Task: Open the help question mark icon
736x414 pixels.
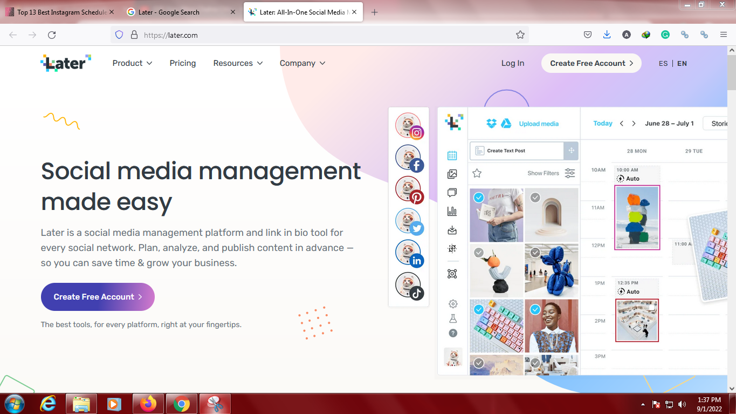Action: click(x=453, y=333)
